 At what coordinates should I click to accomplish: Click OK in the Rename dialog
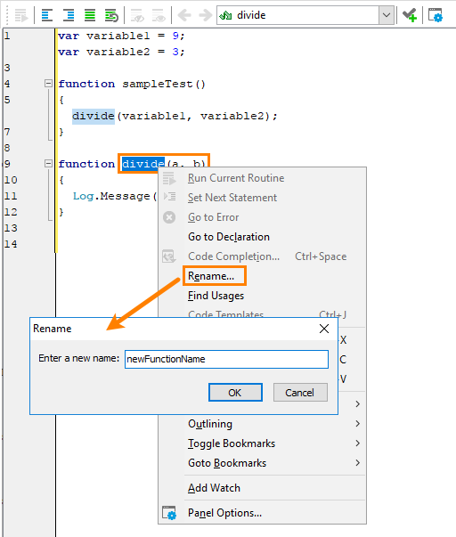[235, 393]
